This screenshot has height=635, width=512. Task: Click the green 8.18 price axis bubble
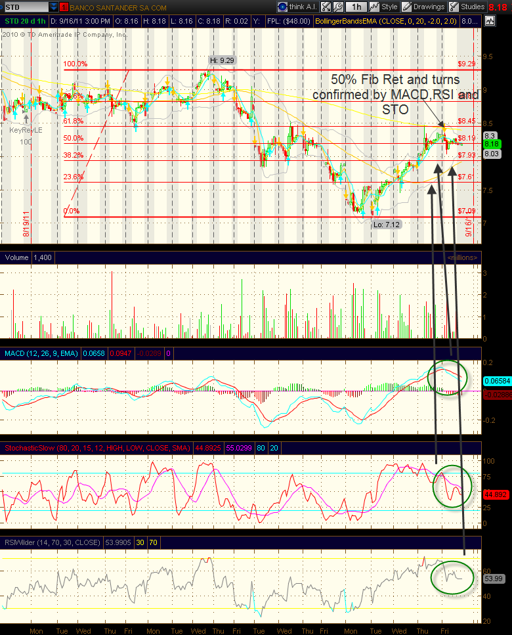(492, 144)
